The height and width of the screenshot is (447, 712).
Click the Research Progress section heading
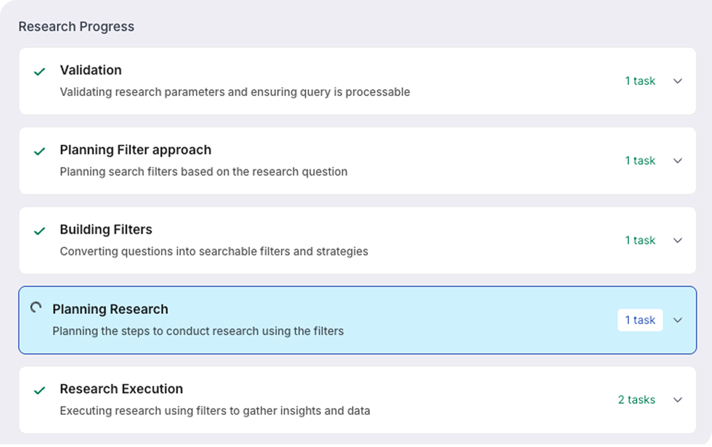(x=76, y=27)
